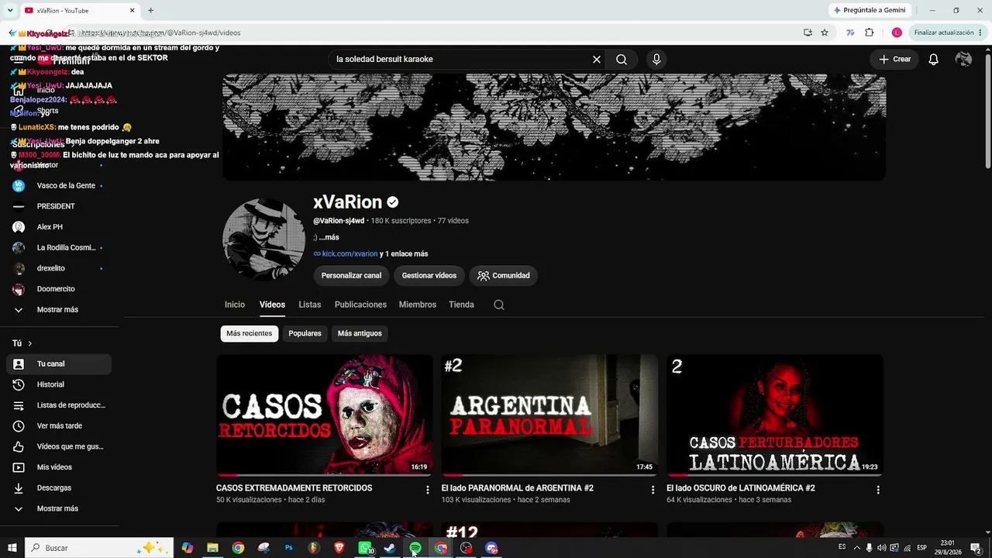
Task: Open Brave browser from the taskbar
Action: [339, 548]
